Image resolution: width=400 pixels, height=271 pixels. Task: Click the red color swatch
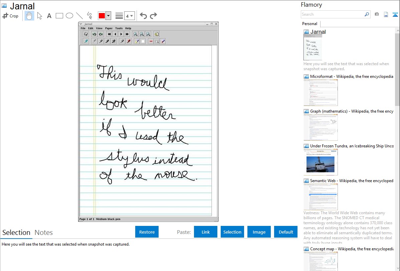point(102,16)
